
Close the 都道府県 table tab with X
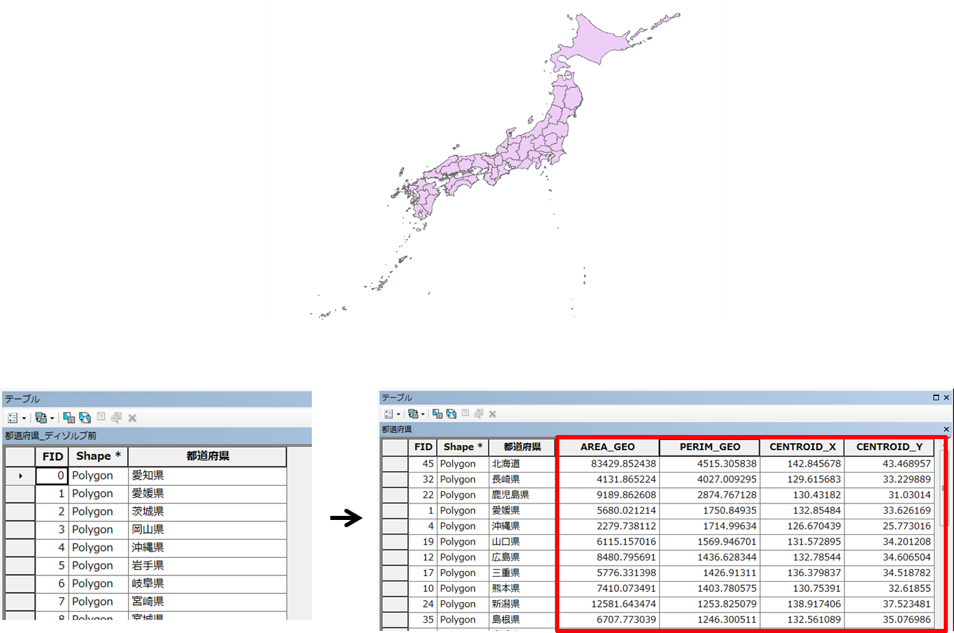[946, 397]
